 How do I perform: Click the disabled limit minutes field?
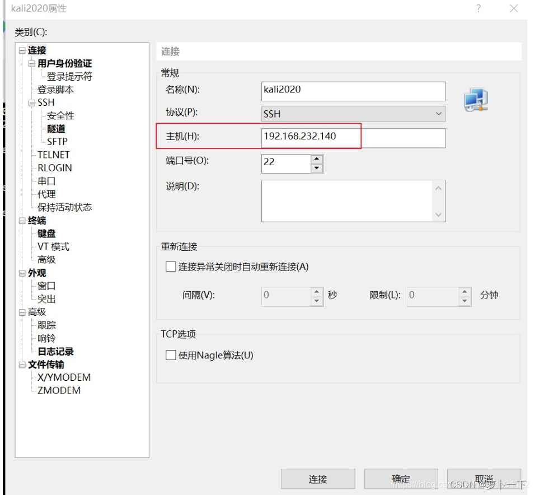point(433,297)
